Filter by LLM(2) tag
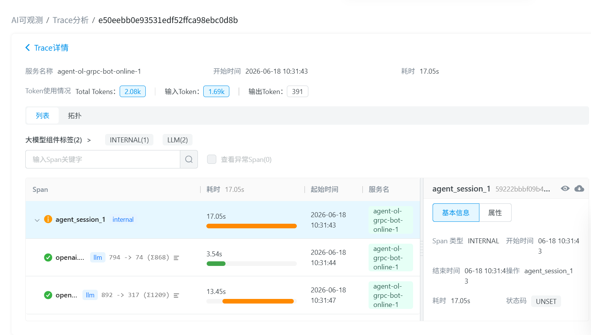The image size is (591, 335). coord(178,140)
